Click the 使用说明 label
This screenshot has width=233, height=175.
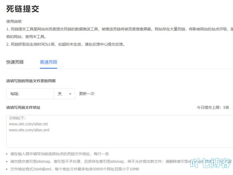pos(14,21)
